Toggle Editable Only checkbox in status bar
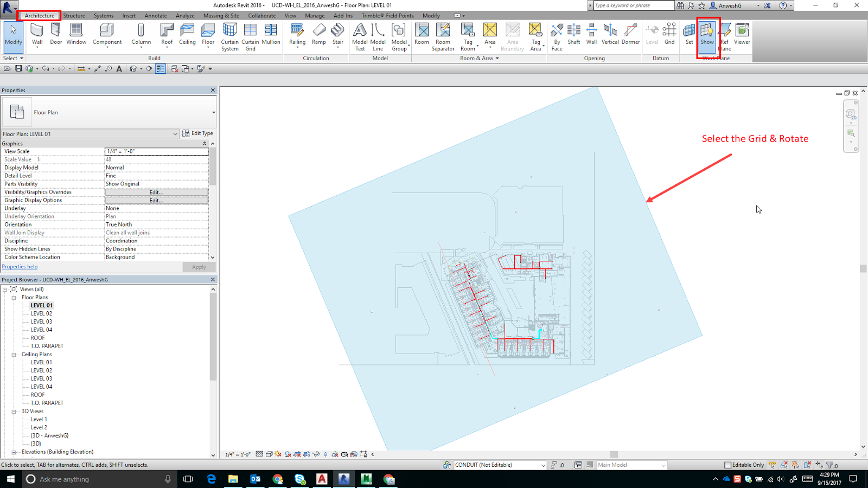This screenshot has height=488, width=868. 727,465
